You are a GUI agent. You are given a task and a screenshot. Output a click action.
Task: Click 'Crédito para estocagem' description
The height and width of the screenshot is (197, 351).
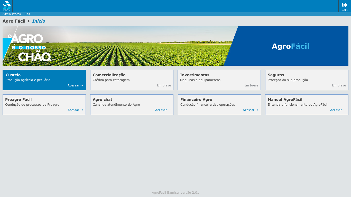click(x=111, y=80)
